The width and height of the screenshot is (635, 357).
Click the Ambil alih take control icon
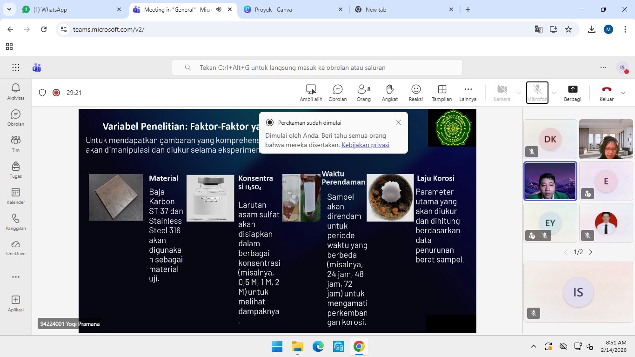[311, 93]
